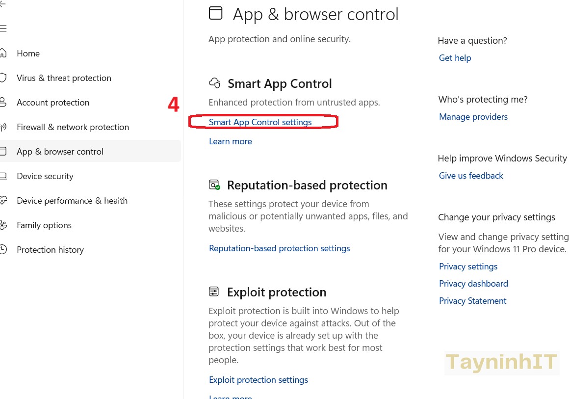Screen dimensions: 569x399
Task: Click the Virus & threat protection shield icon
Action: click(3, 78)
